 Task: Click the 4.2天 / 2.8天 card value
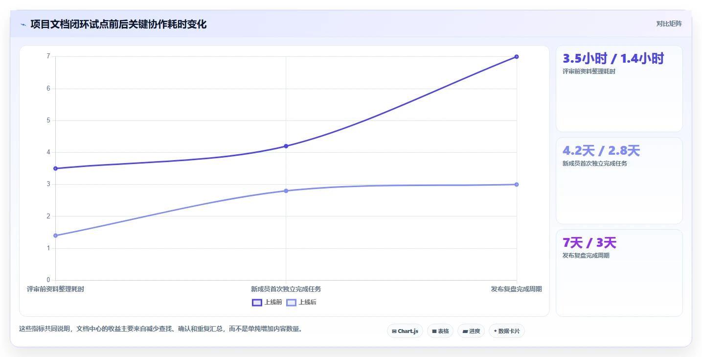(601, 151)
